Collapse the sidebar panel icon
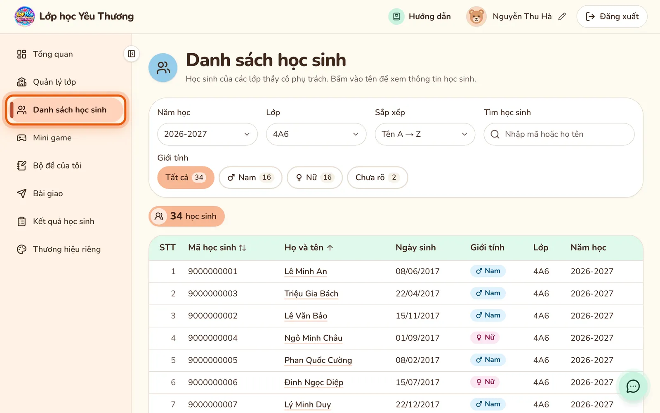This screenshot has width=660, height=413. click(x=131, y=54)
